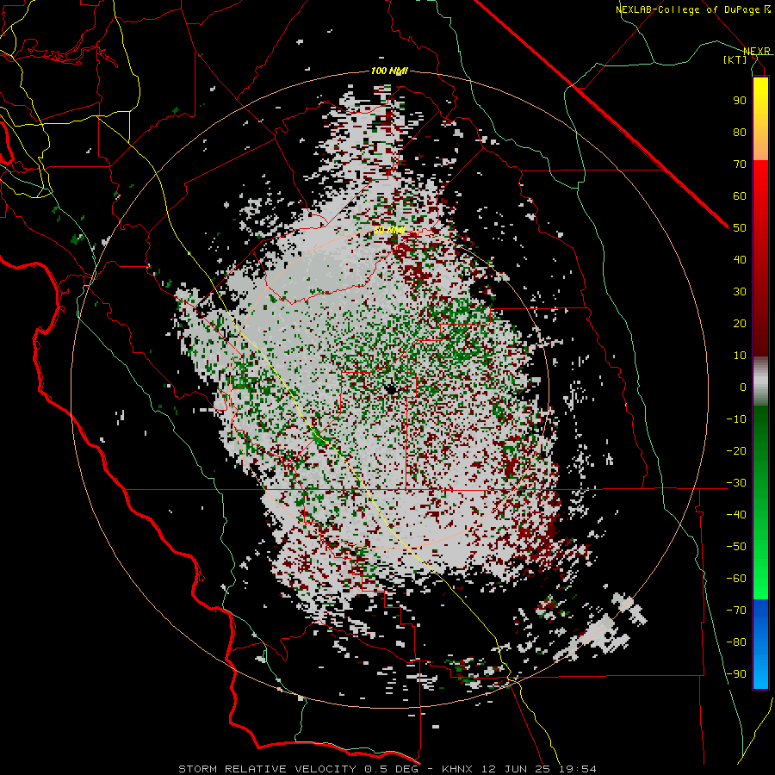Click the 20 value on the velocity scale
This screenshot has height=775, width=775.
coord(740,323)
